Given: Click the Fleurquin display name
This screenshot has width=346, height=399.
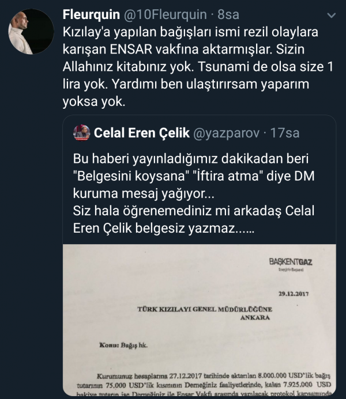Looking at the screenshot, I should (x=91, y=14).
